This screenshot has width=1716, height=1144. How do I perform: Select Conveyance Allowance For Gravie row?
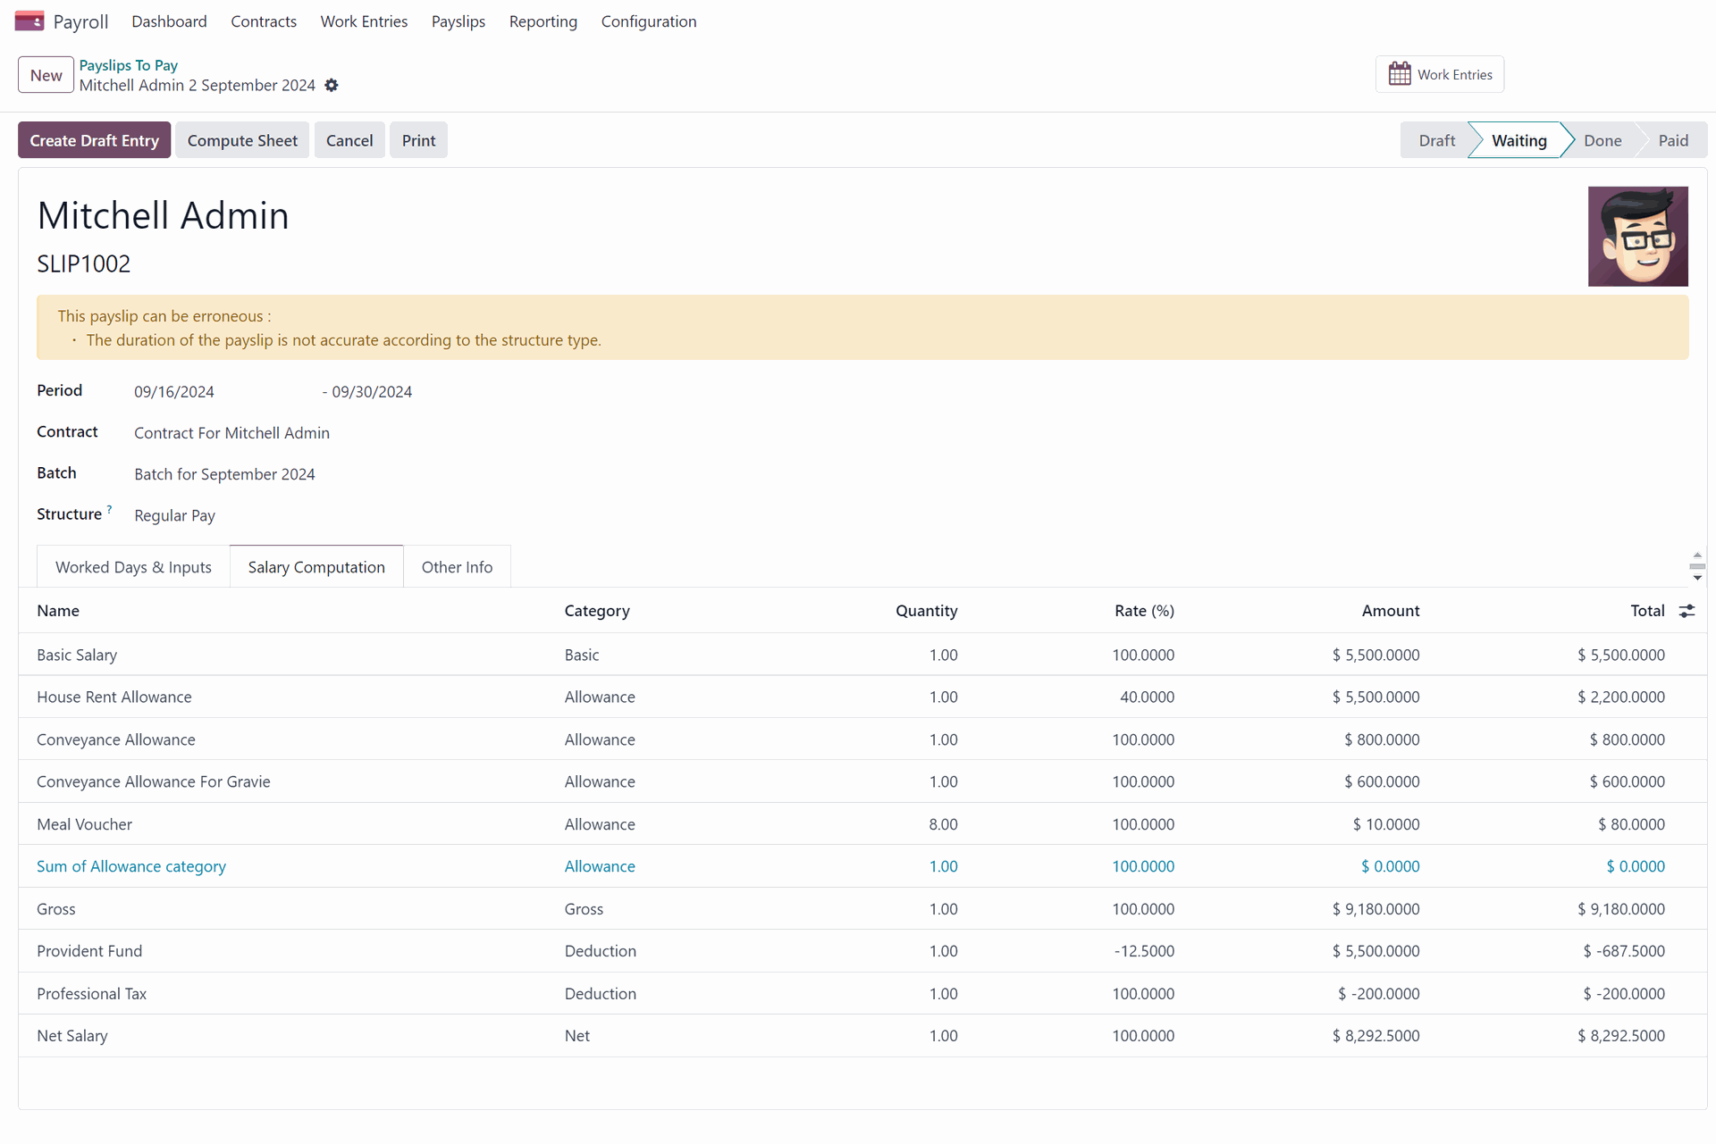(862, 781)
